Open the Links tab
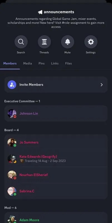Screen dimensions: 112x223 pyautogui.click(x=55, y=64)
